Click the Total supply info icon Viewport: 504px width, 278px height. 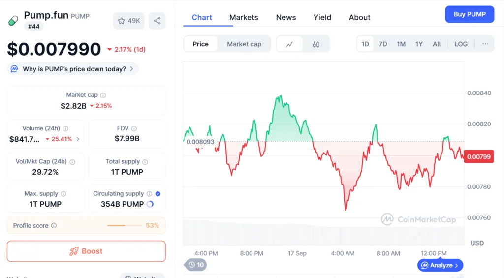(x=145, y=162)
